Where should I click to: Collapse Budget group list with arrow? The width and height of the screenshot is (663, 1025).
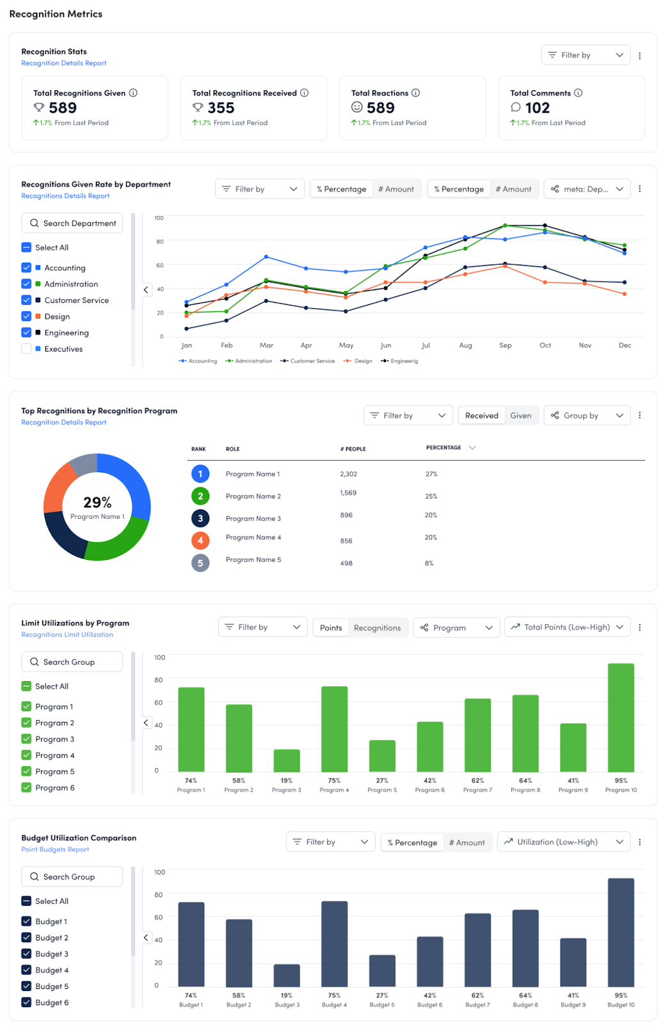(x=146, y=938)
